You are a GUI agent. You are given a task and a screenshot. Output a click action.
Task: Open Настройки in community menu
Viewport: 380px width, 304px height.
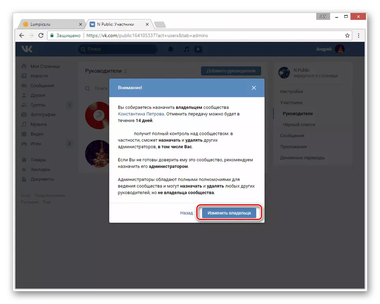click(291, 91)
